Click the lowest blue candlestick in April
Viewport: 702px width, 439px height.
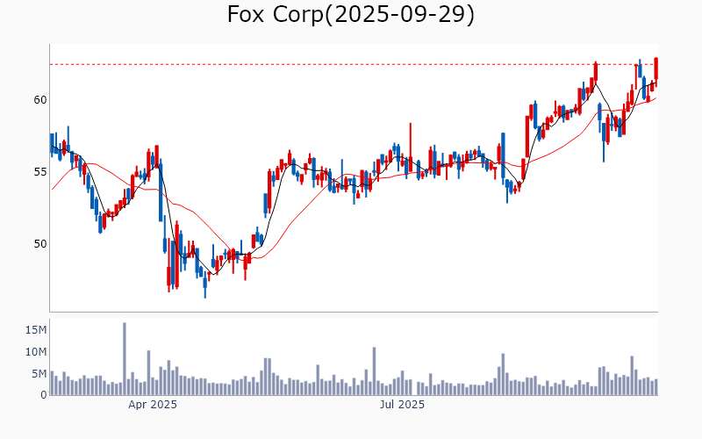(x=204, y=282)
